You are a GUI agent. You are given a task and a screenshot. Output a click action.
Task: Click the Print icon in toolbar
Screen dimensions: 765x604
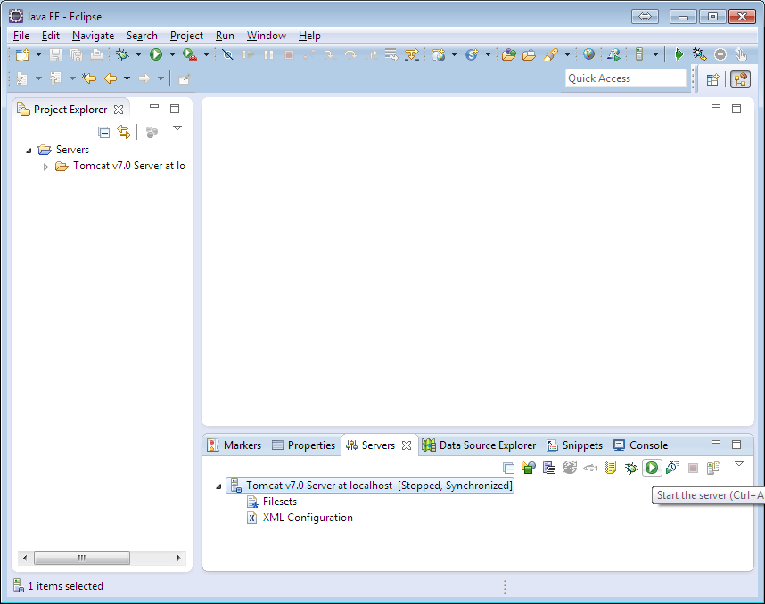96,54
